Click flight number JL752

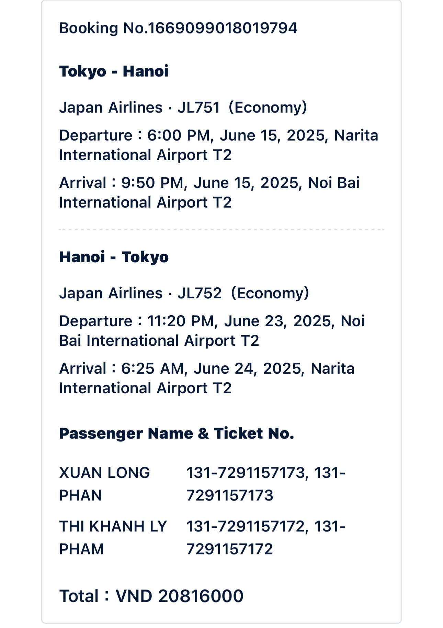[x=200, y=293]
